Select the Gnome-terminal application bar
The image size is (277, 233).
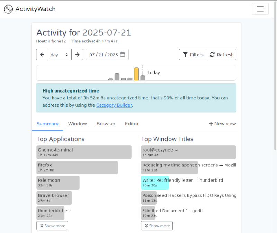click(84, 152)
